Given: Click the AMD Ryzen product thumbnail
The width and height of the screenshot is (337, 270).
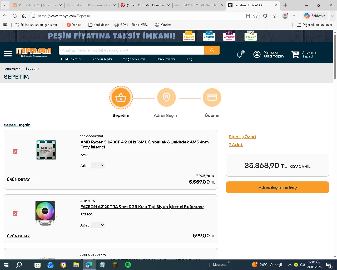Looking at the screenshot, I should click(x=46, y=150).
